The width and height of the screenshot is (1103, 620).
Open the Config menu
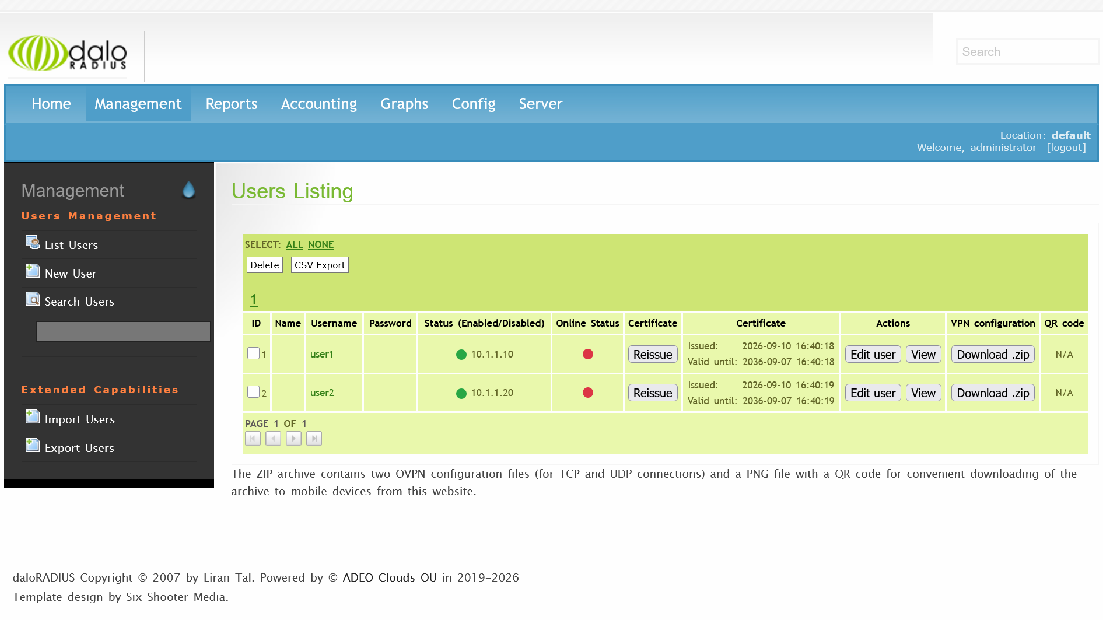tap(474, 104)
